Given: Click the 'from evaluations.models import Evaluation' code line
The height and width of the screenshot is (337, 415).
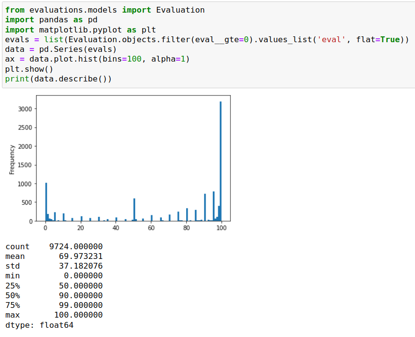Looking at the screenshot, I should click(105, 10).
